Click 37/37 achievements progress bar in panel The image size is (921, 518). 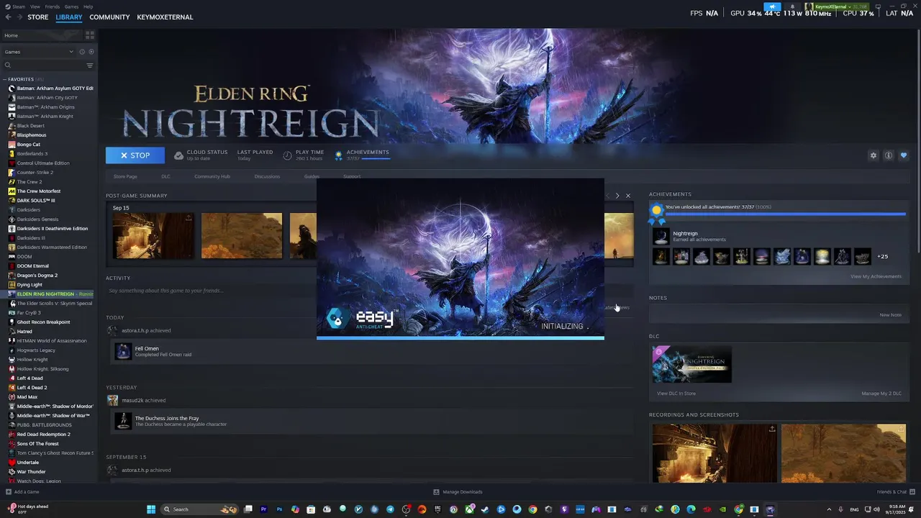click(785, 214)
